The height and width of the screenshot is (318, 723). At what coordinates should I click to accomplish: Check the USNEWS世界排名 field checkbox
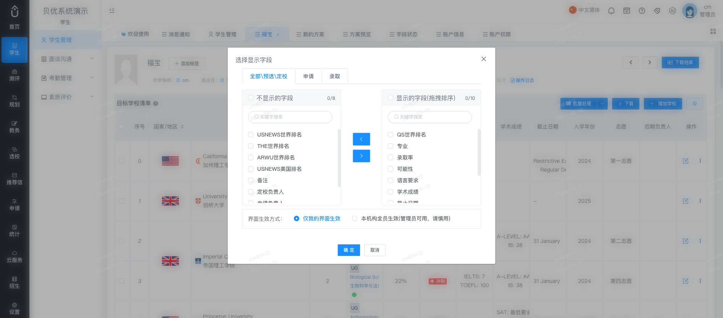click(251, 135)
